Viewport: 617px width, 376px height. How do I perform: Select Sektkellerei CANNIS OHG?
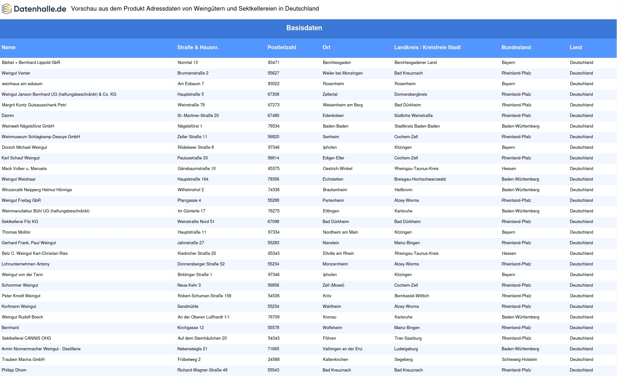(x=26, y=338)
